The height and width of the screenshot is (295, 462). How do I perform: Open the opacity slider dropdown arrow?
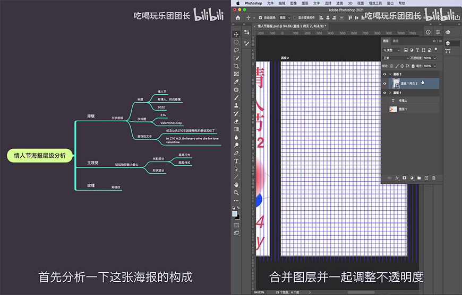click(434, 58)
